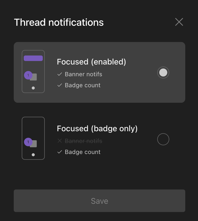This screenshot has height=221, width=198.
Task: Click the crossed-out "Banner notifs" text
Action: (83, 141)
